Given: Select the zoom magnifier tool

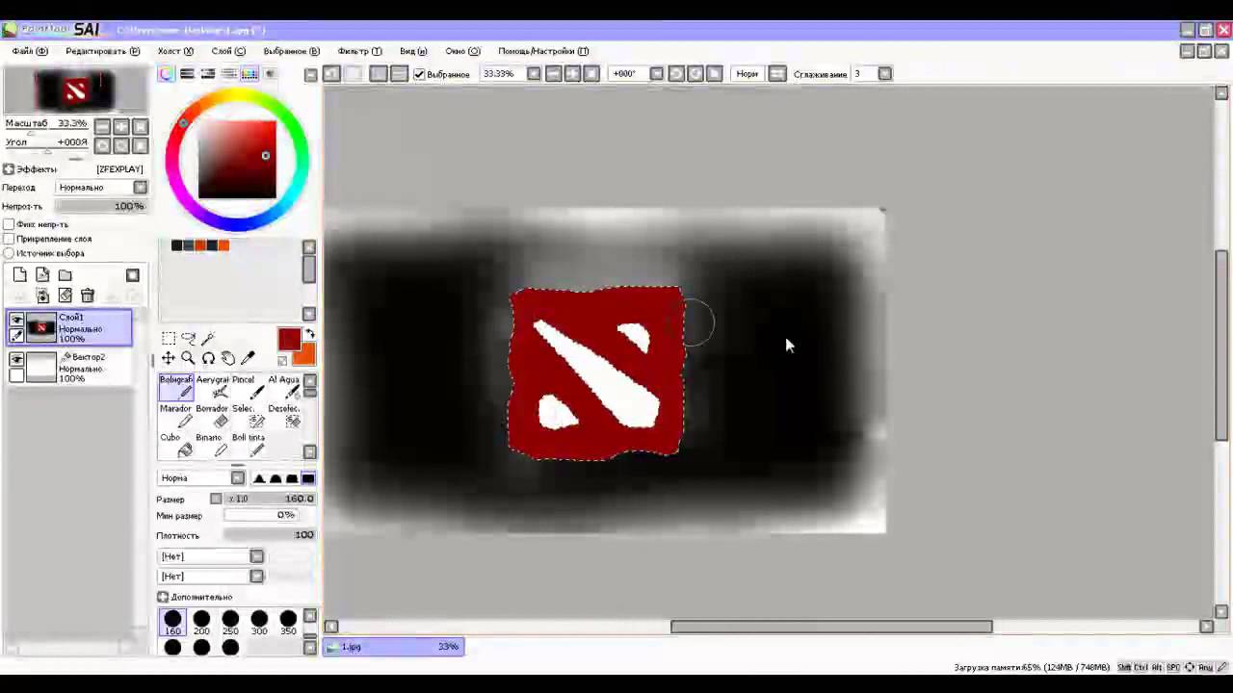Looking at the screenshot, I should [x=188, y=358].
